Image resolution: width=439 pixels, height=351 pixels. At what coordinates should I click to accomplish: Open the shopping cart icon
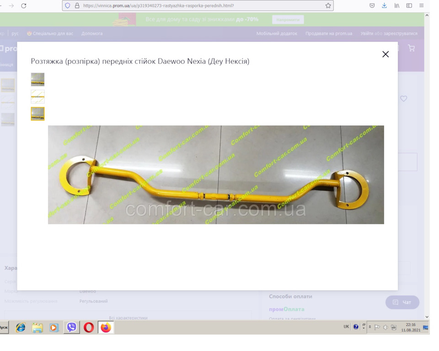(x=411, y=48)
